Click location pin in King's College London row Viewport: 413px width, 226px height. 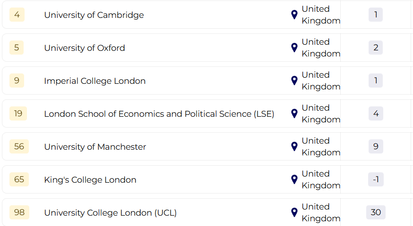294,179
